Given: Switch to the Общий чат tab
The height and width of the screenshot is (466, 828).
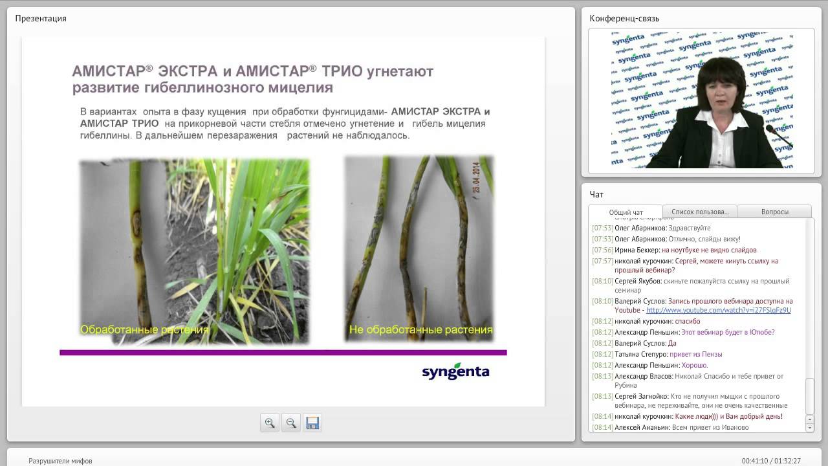Looking at the screenshot, I should pos(626,212).
